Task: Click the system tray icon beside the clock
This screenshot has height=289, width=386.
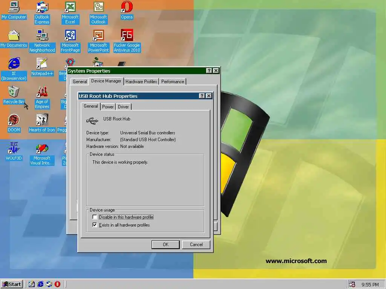Action: [352, 284]
